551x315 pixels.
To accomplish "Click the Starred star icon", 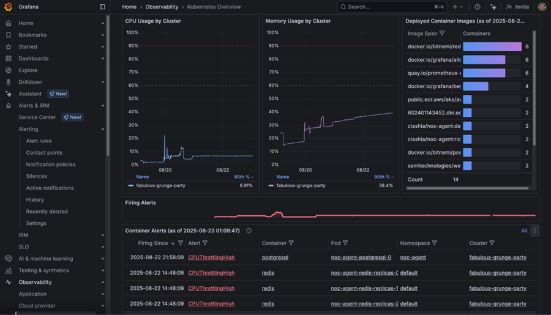I will tap(9, 46).
